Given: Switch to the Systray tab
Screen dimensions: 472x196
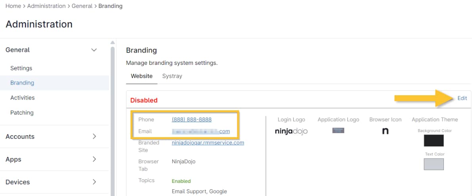Looking at the screenshot, I should [172, 76].
